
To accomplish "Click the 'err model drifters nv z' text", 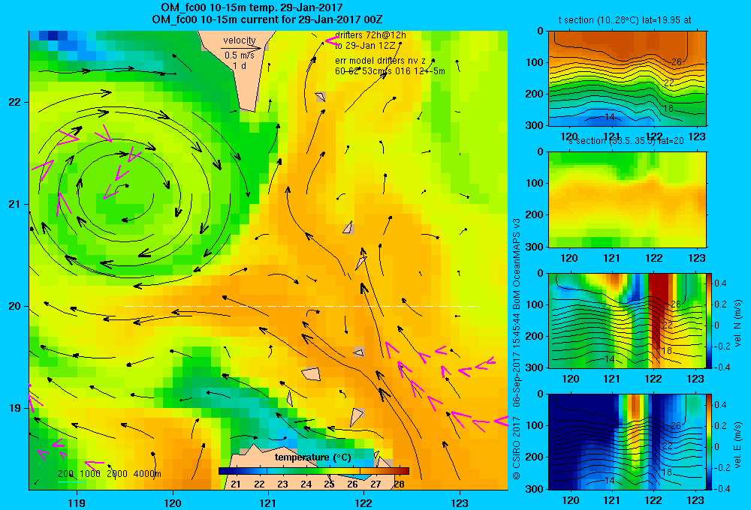I will (x=380, y=61).
